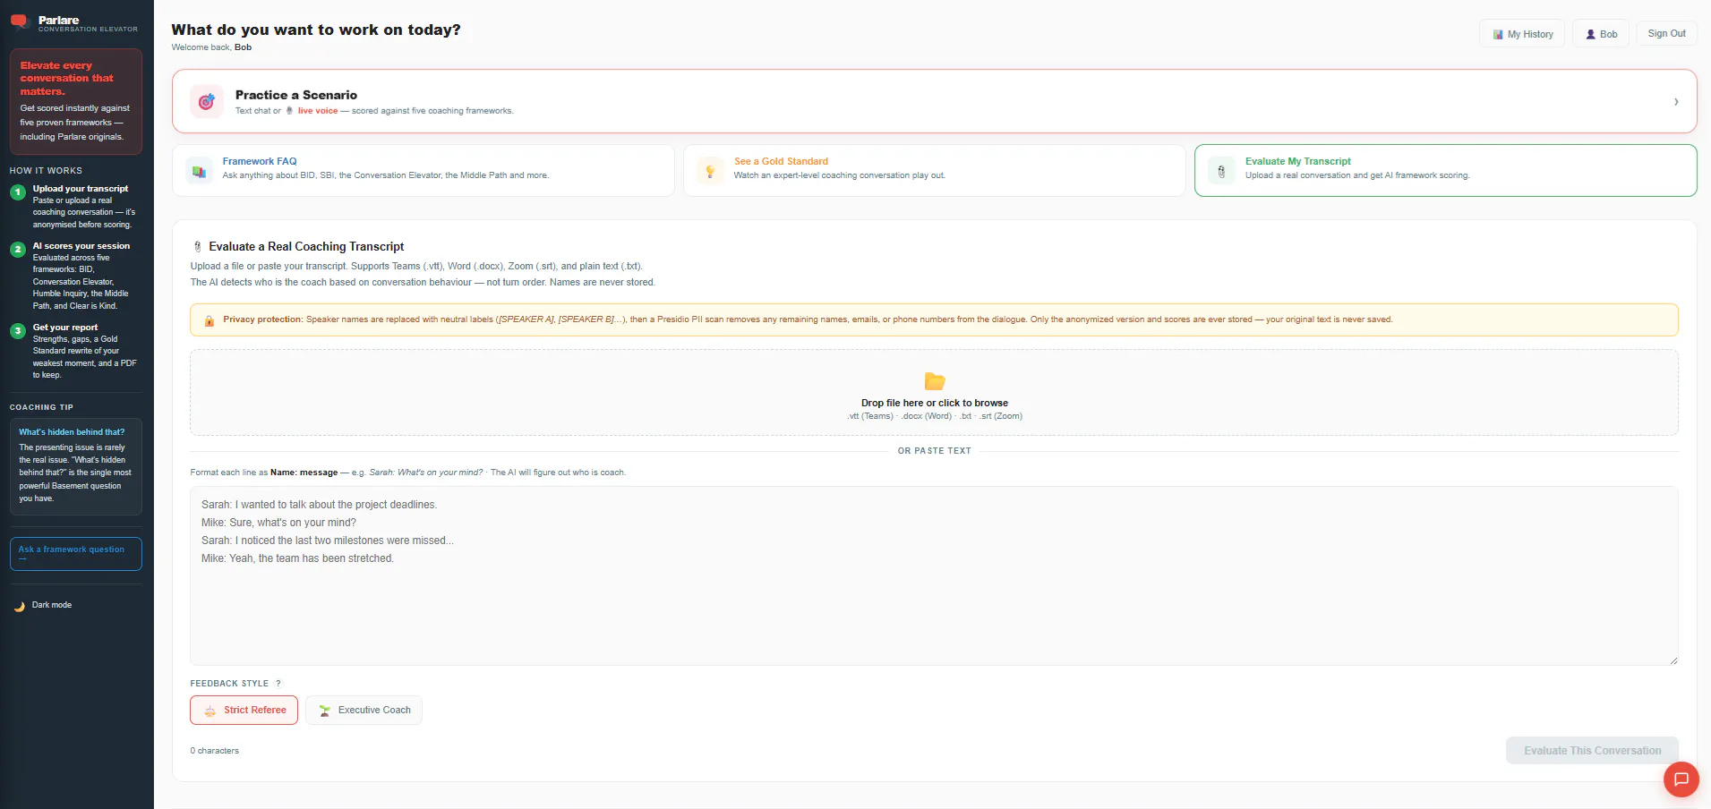Click the Framework FAQ books icon
The height and width of the screenshot is (809, 1711).
(x=199, y=170)
